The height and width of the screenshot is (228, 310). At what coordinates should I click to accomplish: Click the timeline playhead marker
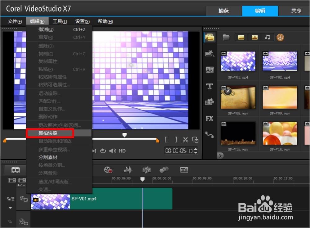point(142,179)
